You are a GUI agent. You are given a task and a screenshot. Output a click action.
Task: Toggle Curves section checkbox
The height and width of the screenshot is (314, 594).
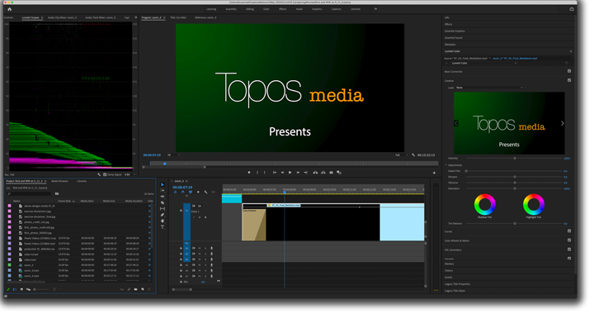click(569, 231)
